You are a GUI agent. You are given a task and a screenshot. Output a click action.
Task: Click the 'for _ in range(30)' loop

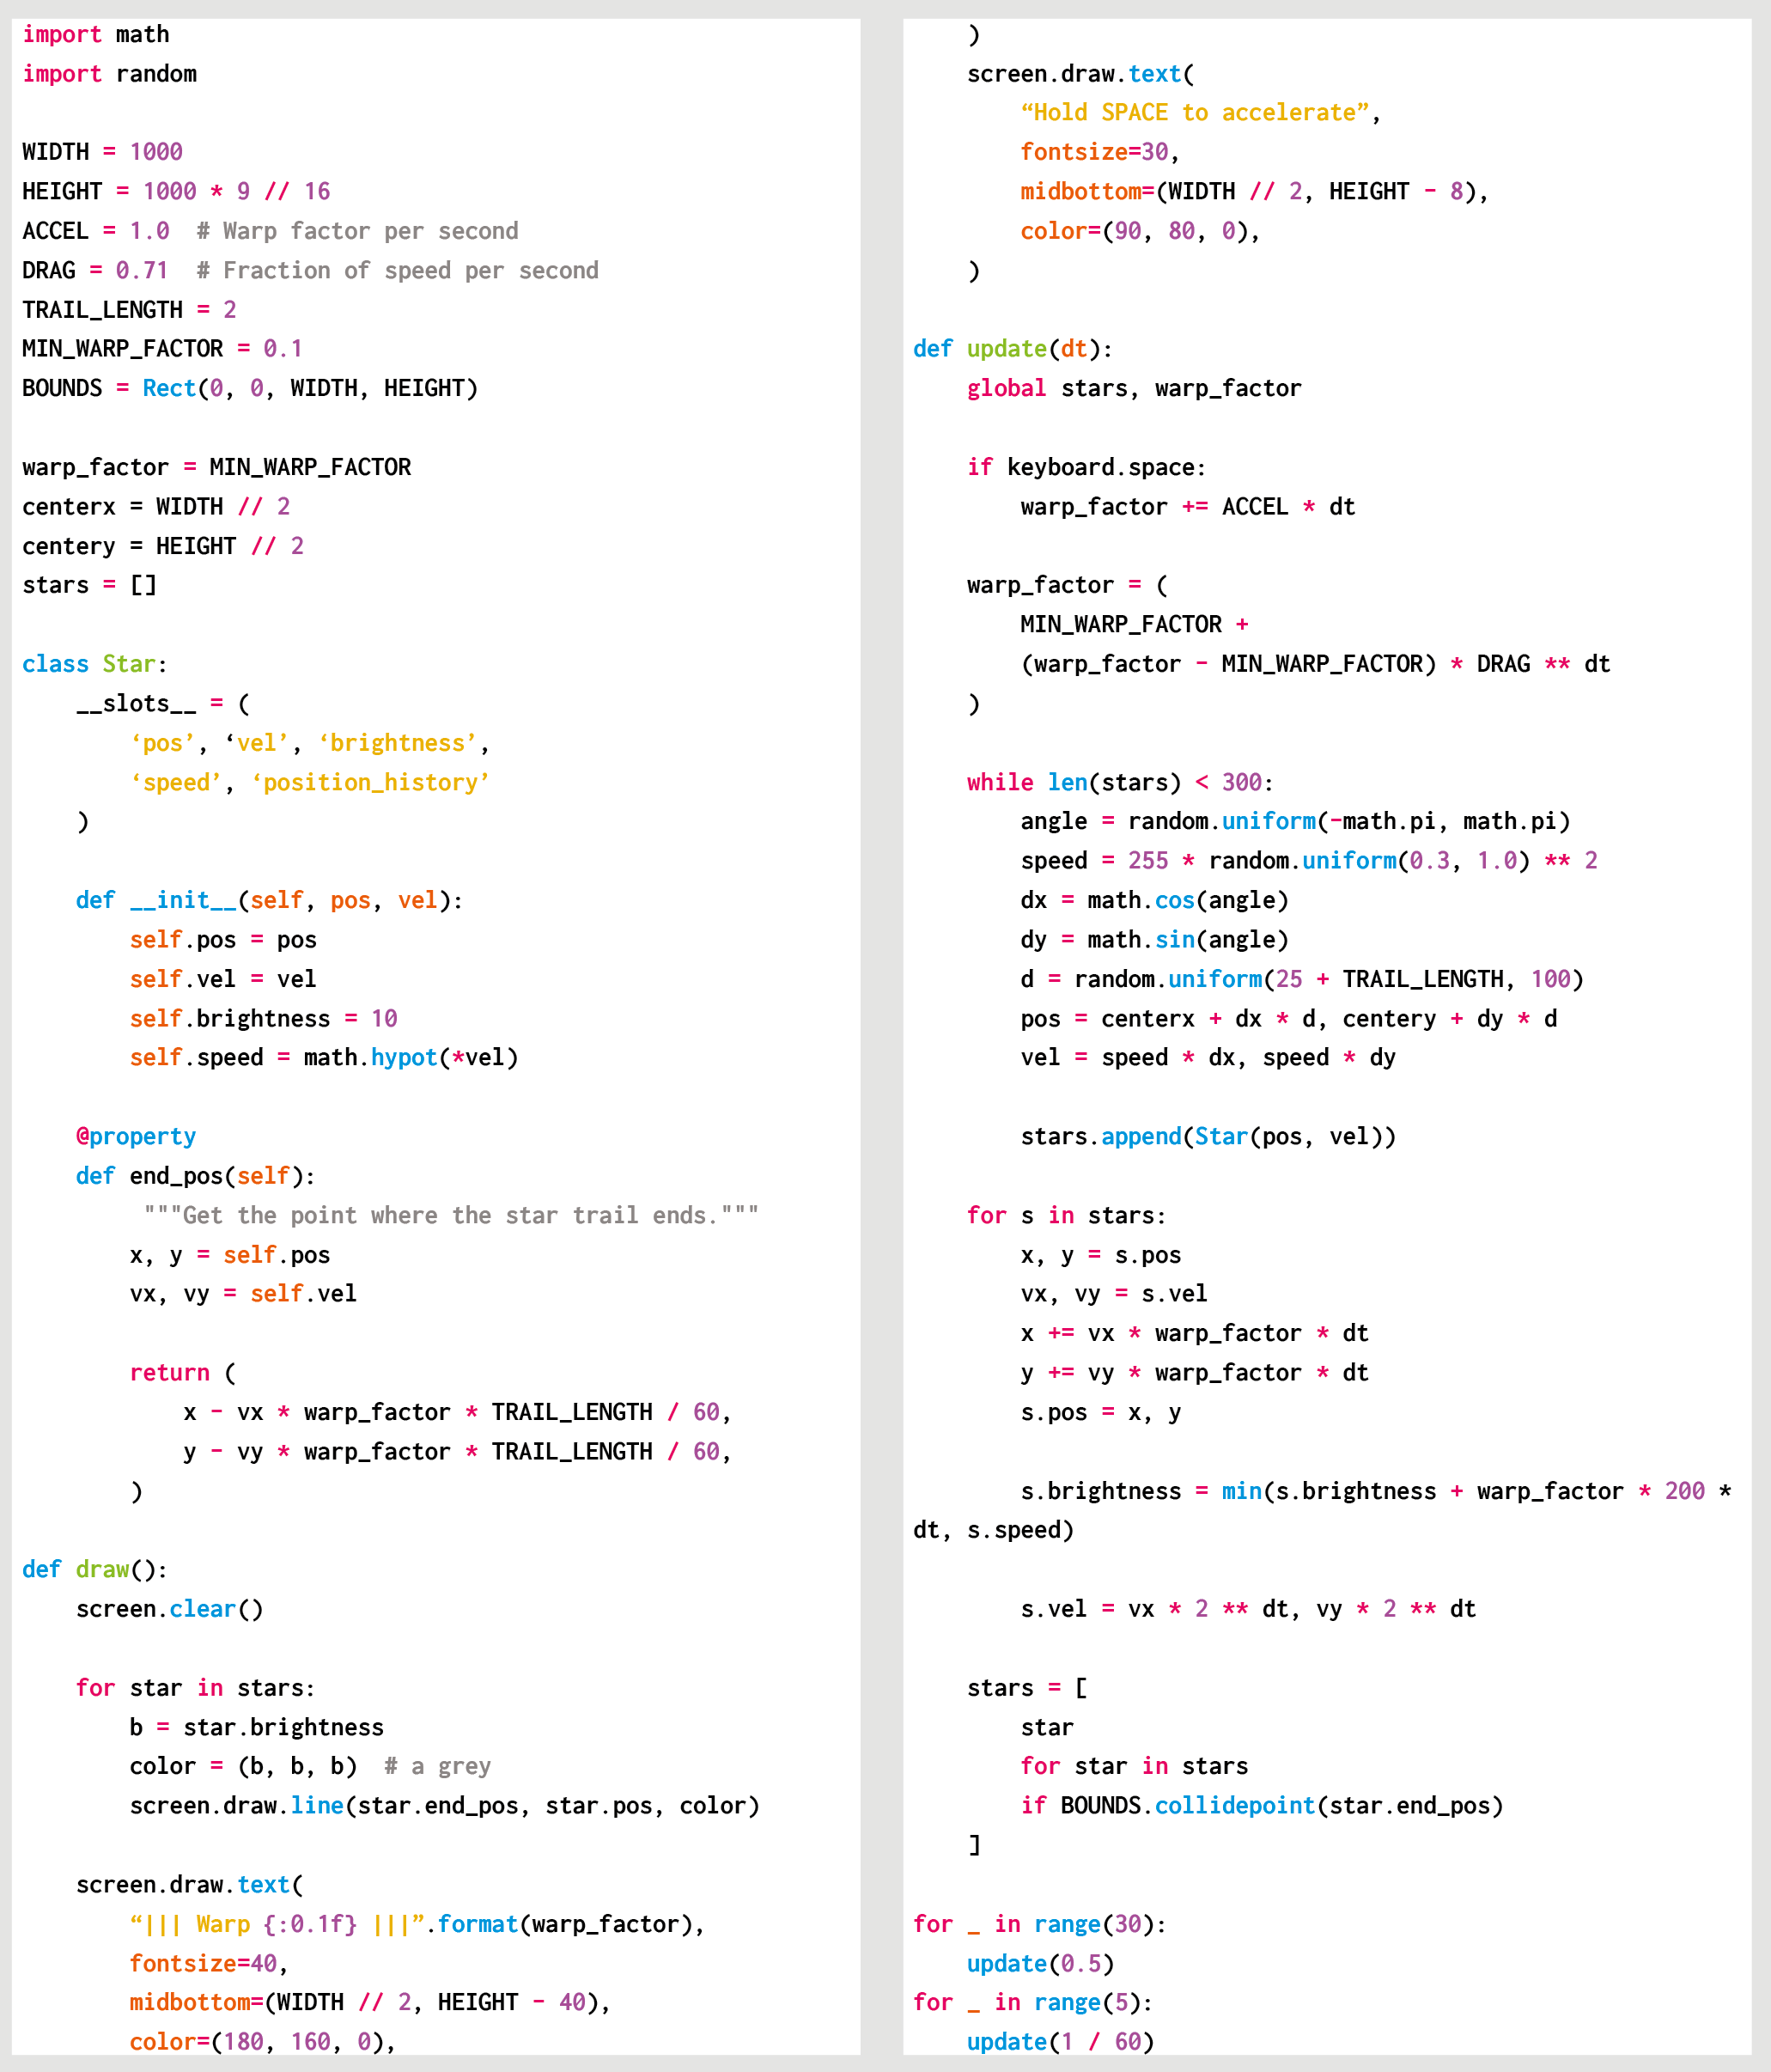coord(1039,1924)
